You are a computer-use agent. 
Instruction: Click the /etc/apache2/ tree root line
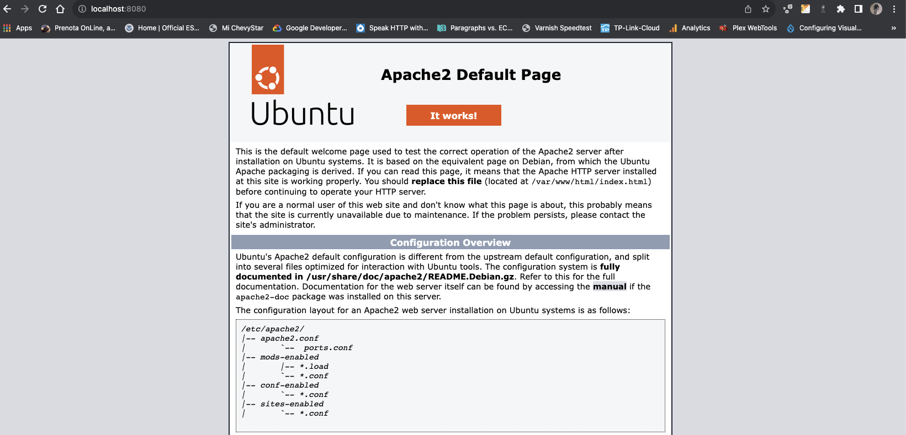273,329
